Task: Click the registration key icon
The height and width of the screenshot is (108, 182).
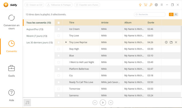Action: [151, 5]
